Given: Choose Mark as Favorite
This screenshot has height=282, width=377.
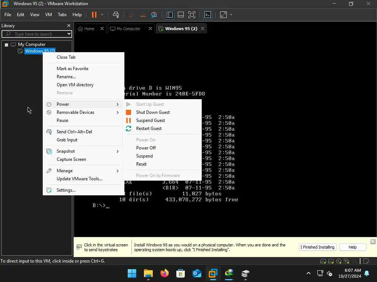Looking at the screenshot, I should click(x=73, y=69).
